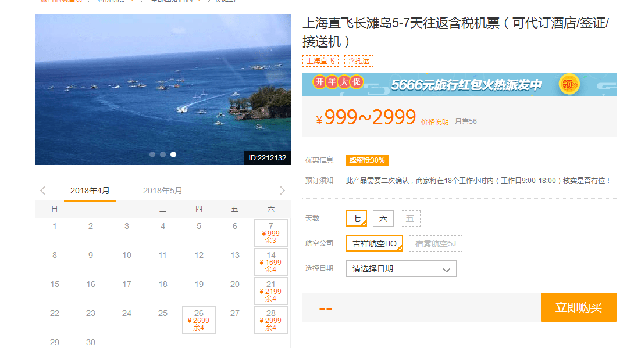Screen dimensions: 634x348
Task: Go to next month with right arrow
Action: coord(282,191)
